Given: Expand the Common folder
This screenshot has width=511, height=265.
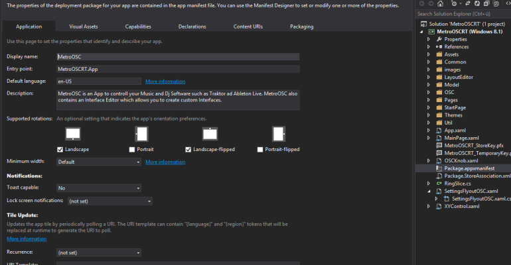Looking at the screenshot, I should click(429, 62).
